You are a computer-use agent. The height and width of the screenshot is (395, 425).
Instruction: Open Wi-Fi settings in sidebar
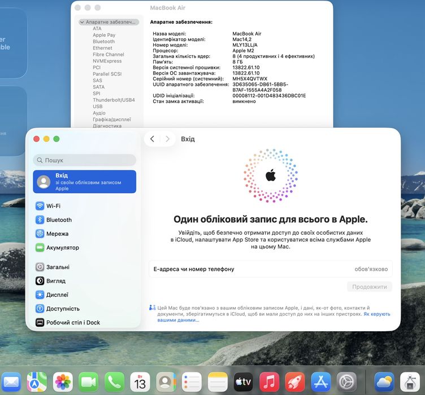coord(85,206)
